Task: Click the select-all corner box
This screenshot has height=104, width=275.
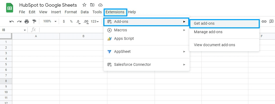Action: pyautogui.click(x=6, y=36)
